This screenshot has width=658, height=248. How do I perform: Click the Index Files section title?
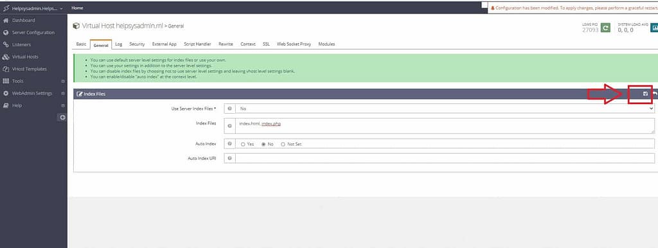tap(94, 94)
